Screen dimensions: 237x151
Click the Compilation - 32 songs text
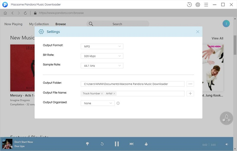23,104
